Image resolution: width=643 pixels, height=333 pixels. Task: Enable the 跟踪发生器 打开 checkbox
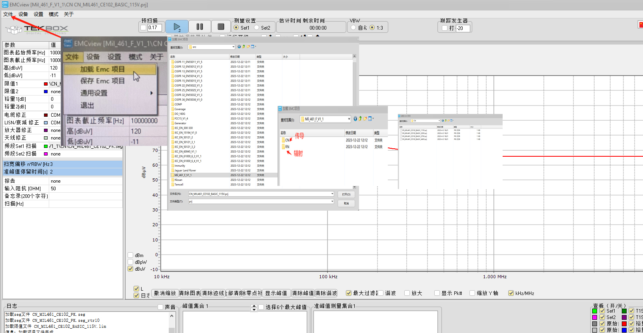[x=445, y=28]
